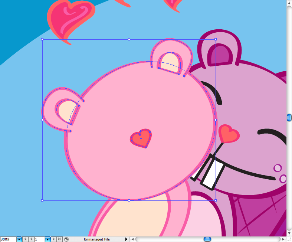Click the Version Cue status icon
Viewport: 292px width, 242px height.
coord(66,239)
